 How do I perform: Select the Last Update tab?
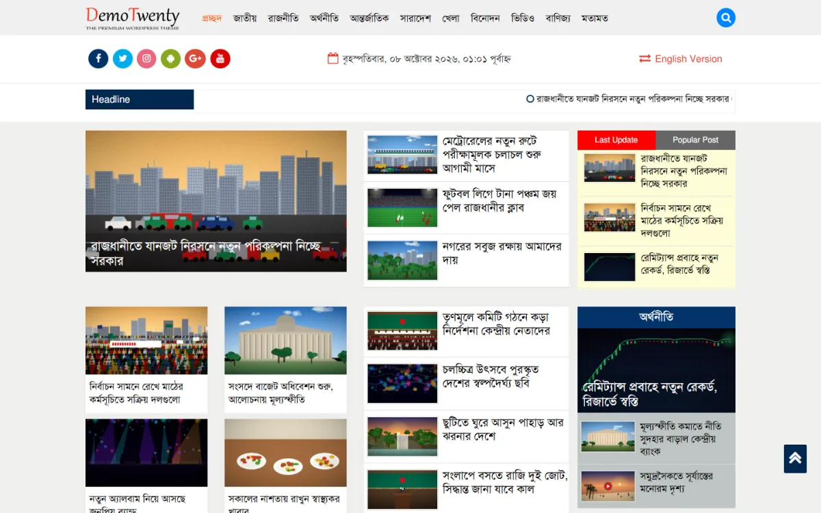(x=616, y=140)
